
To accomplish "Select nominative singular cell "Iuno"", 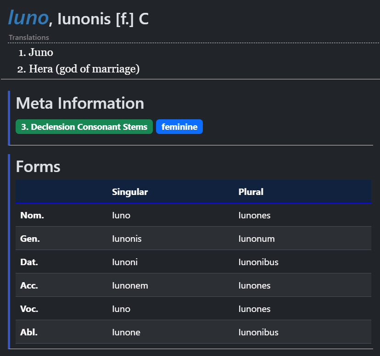I will [x=121, y=215].
